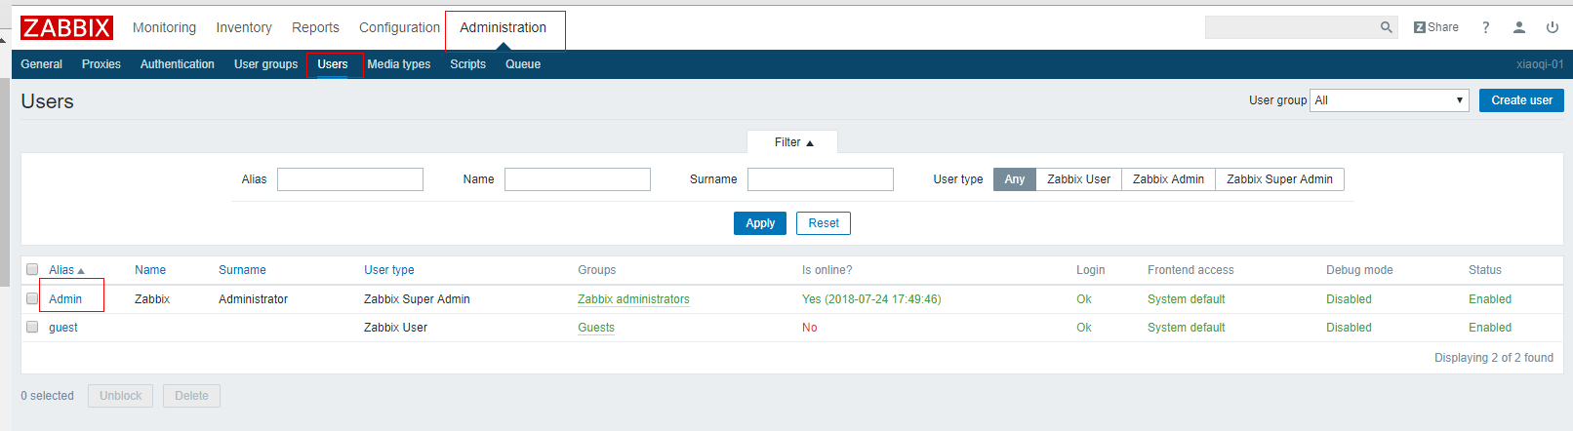Go to Users submenu
The image size is (1573, 431).
coord(333,64)
